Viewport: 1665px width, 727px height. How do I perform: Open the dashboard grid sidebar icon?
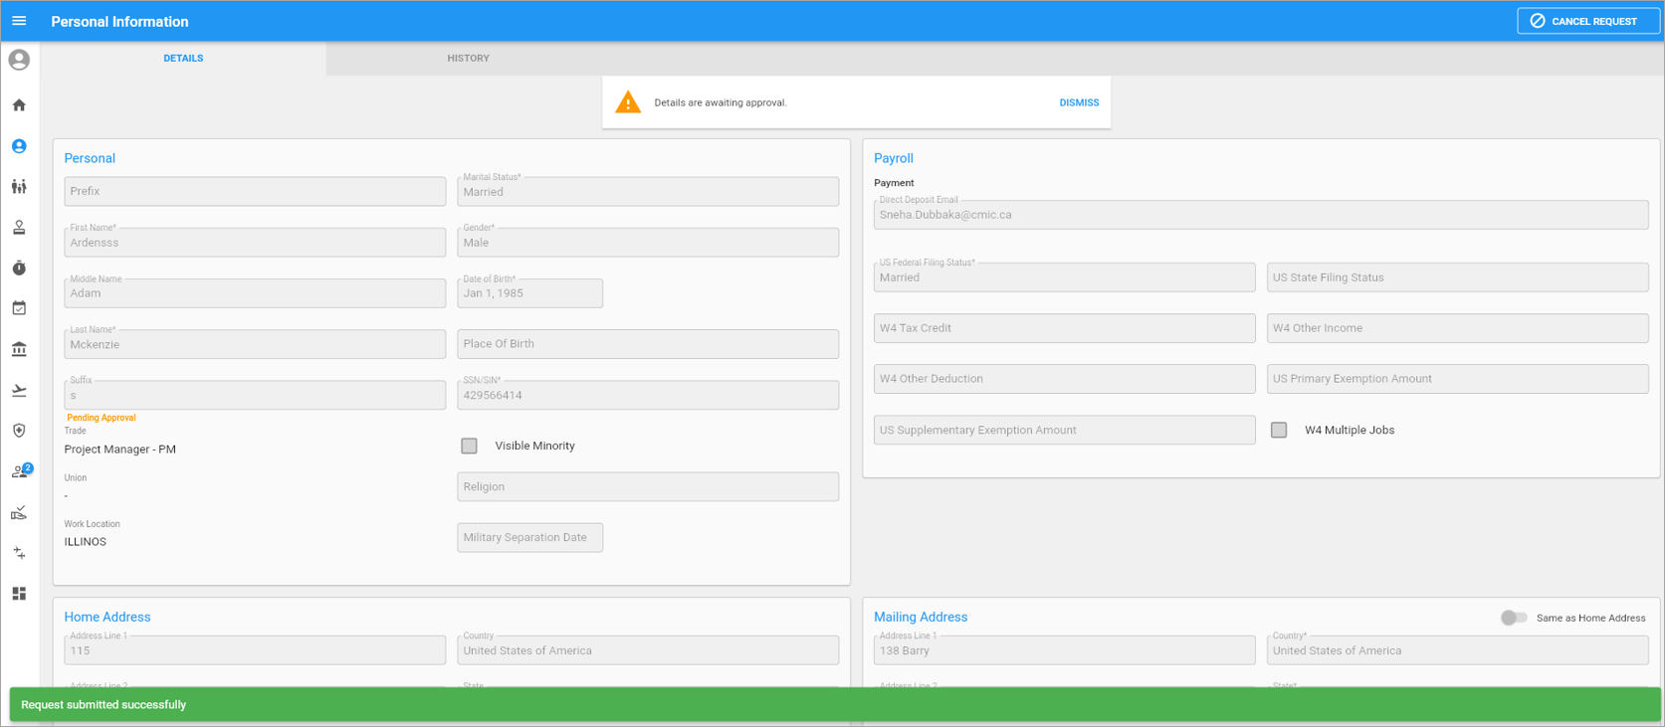click(x=19, y=594)
